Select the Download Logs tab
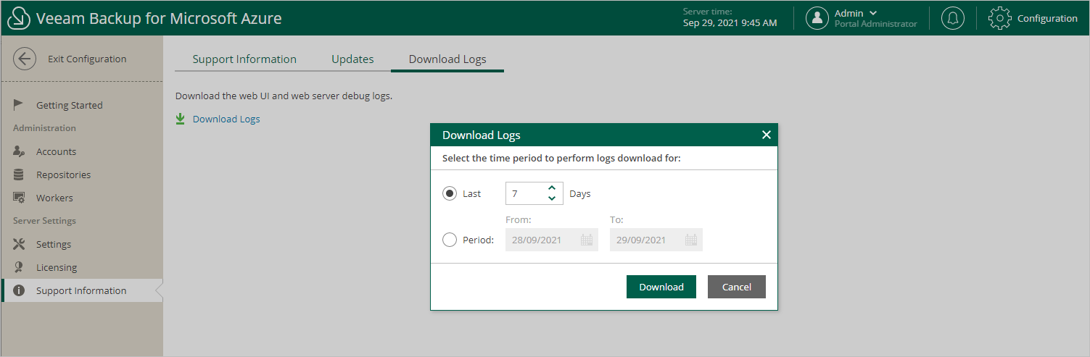 click(x=447, y=59)
